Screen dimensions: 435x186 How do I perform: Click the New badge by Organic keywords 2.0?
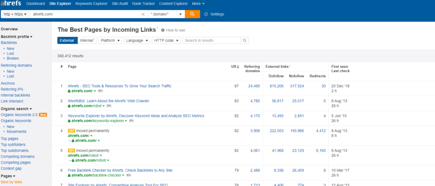[43, 114]
